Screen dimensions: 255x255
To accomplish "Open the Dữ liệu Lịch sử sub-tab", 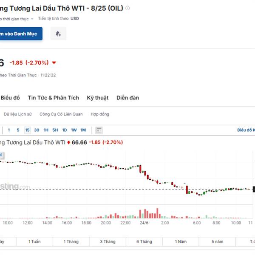I will (x=18, y=114).
